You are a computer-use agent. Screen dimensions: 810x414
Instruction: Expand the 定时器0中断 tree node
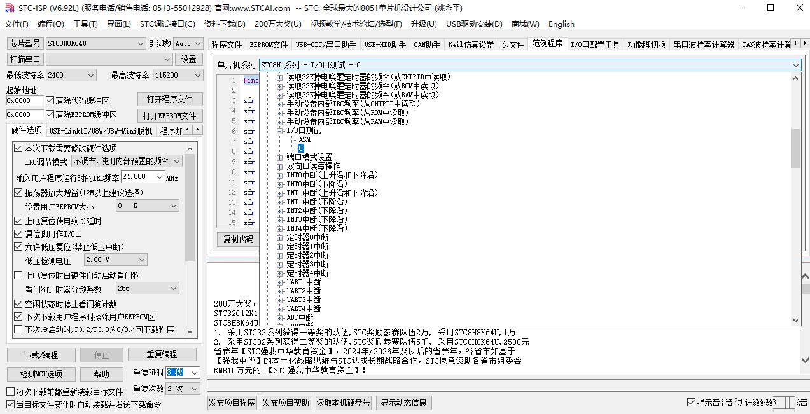pos(280,238)
